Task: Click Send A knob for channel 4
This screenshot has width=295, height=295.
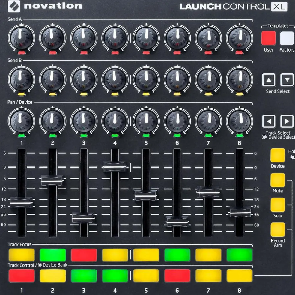Action: pos(115,38)
